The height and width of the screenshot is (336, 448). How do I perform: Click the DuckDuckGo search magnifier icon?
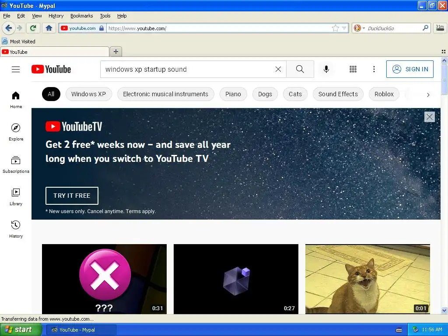(x=425, y=28)
